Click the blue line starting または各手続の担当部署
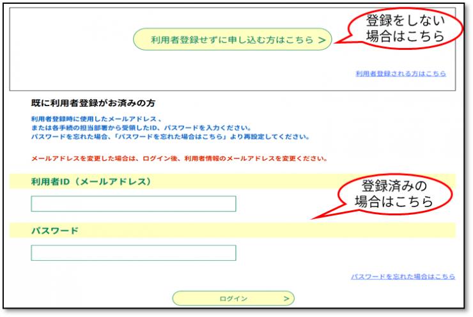473x317 pixels. point(141,128)
